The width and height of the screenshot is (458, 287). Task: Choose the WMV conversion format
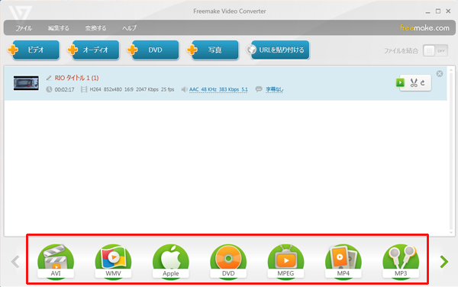point(113,261)
